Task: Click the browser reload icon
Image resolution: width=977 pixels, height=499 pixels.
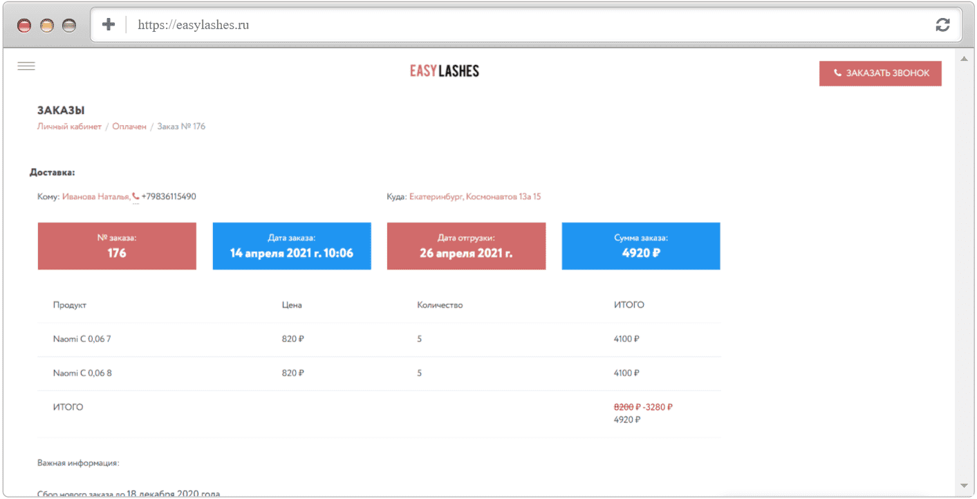Action: coord(942,25)
